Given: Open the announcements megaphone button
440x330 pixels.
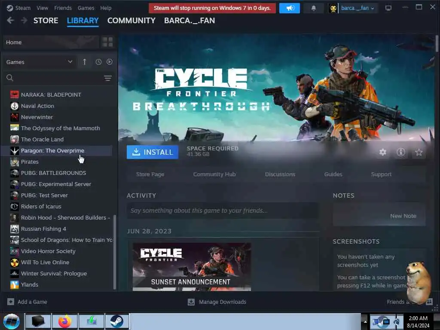Looking at the screenshot, I should (289, 8).
